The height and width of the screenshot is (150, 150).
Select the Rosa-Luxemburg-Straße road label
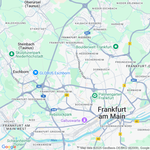coord(81,66)
